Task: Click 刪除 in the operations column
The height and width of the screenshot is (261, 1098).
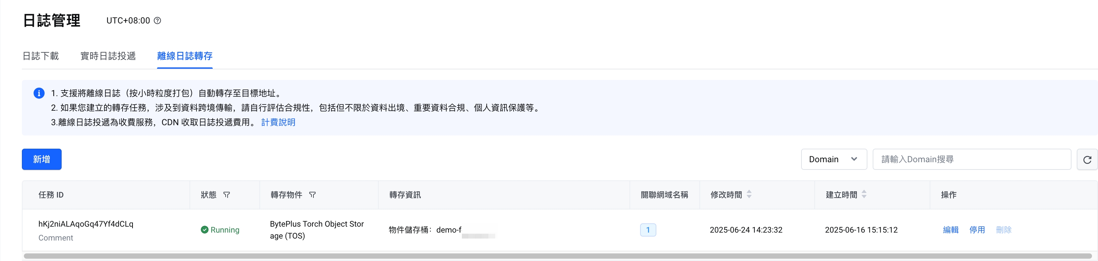Action: [x=1004, y=230]
